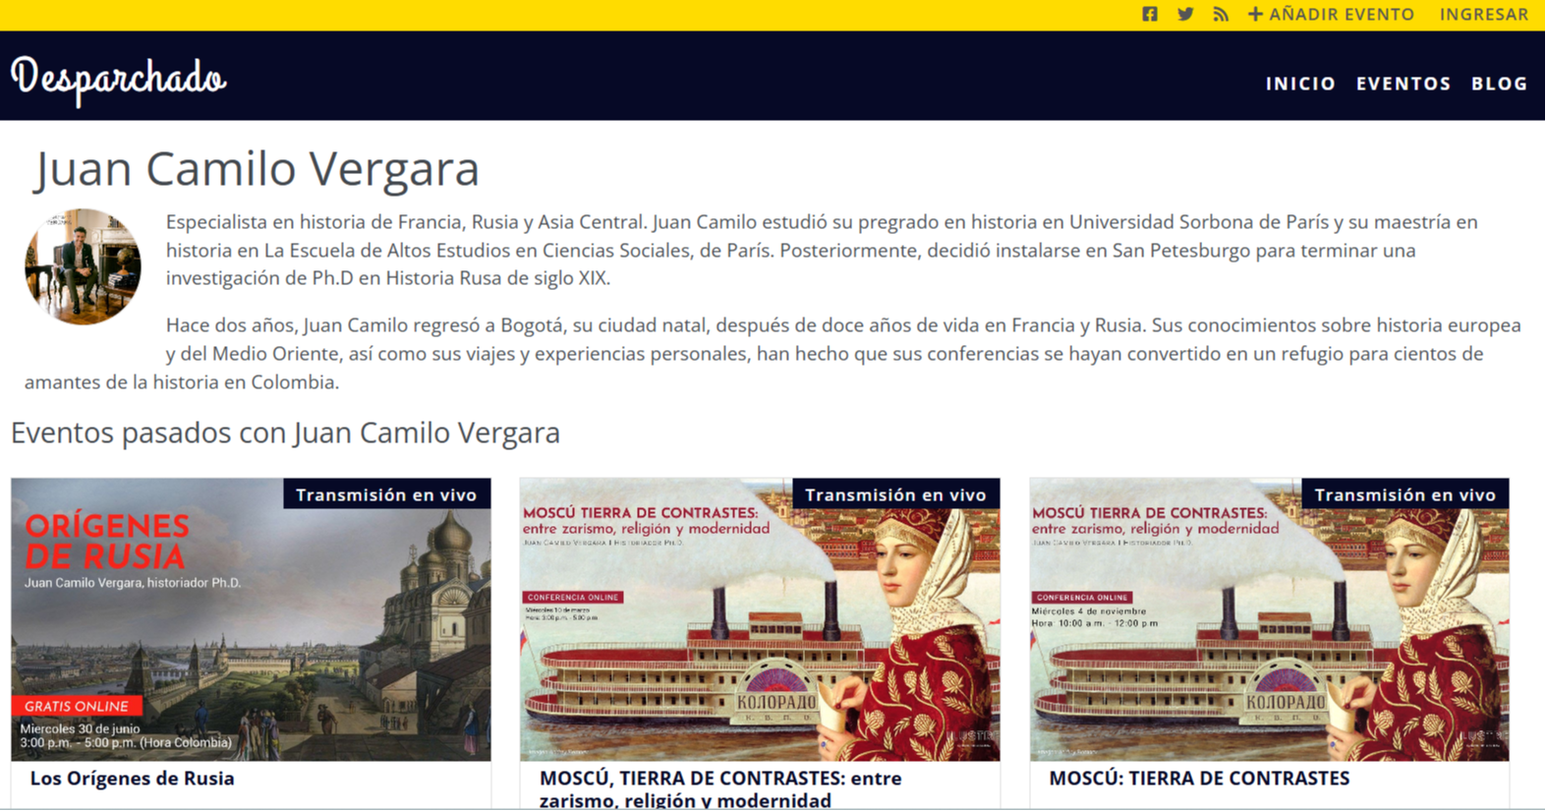Open the 'MOSCÚ: TIERRA DE CONTRASTES' event title
This screenshot has height=811, width=1546.
pos(1199,779)
